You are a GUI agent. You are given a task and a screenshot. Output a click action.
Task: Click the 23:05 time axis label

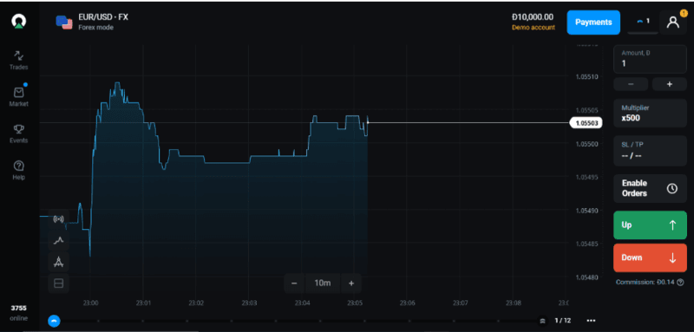tap(355, 303)
